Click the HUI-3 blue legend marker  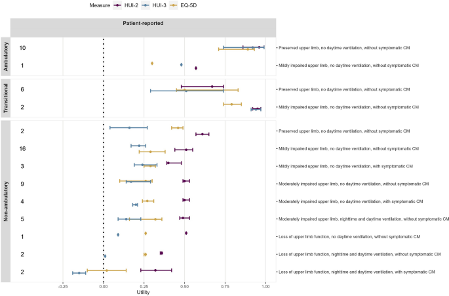pyautogui.click(x=144, y=5)
